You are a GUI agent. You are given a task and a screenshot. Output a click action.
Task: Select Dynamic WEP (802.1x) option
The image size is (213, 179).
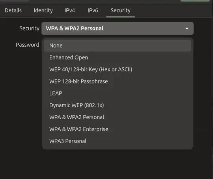click(x=118, y=105)
